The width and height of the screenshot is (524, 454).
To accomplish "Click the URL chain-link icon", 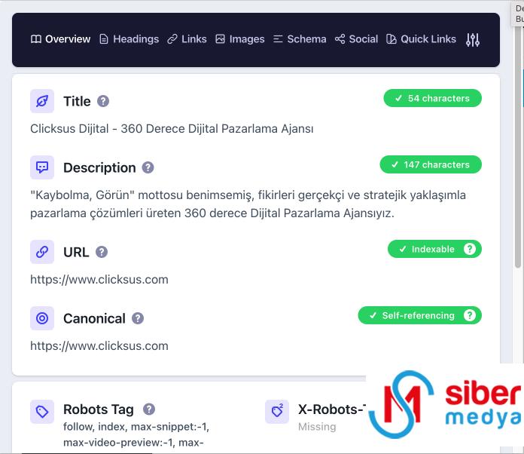I will tap(42, 252).
